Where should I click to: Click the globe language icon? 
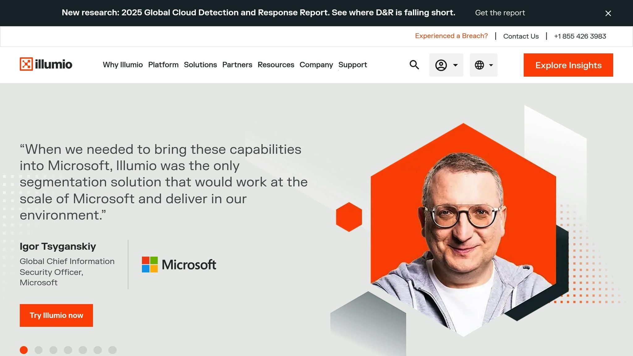pyautogui.click(x=479, y=65)
